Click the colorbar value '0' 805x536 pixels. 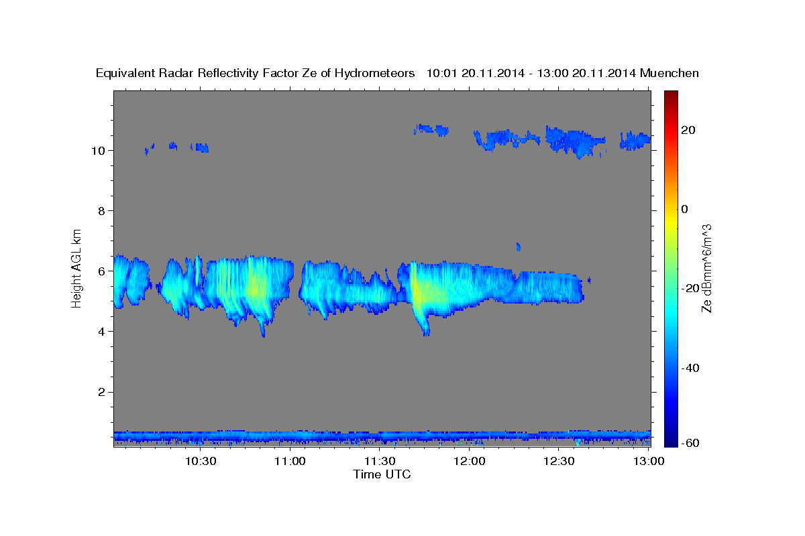click(685, 209)
